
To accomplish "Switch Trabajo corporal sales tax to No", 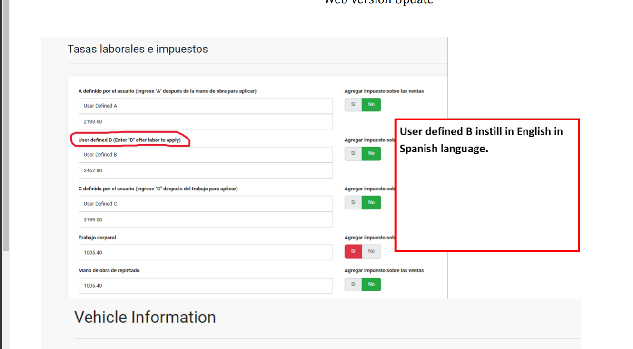I will coord(371,251).
